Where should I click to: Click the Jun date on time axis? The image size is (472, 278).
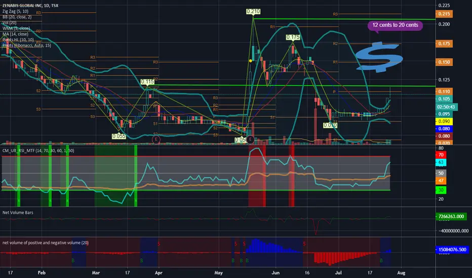[276, 272]
